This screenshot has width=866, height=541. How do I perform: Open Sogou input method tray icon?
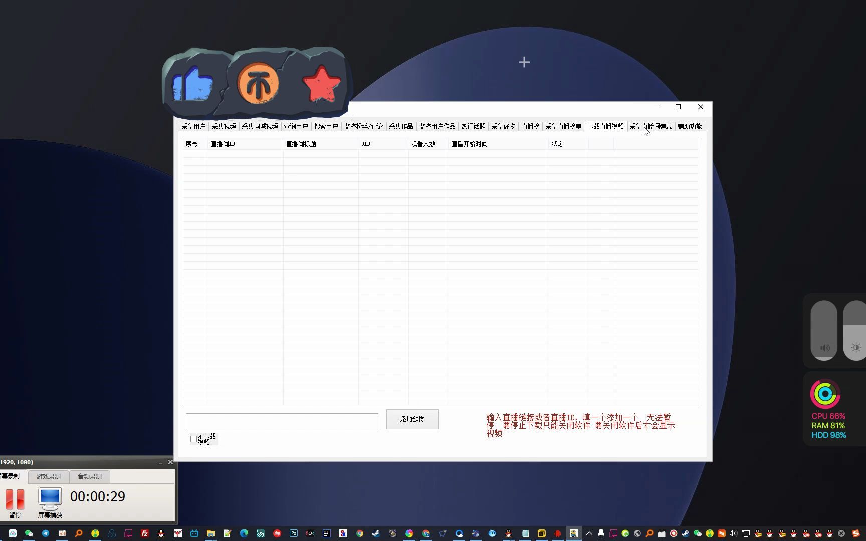856,533
